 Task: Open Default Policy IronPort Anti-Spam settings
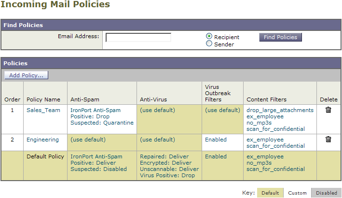(x=98, y=163)
